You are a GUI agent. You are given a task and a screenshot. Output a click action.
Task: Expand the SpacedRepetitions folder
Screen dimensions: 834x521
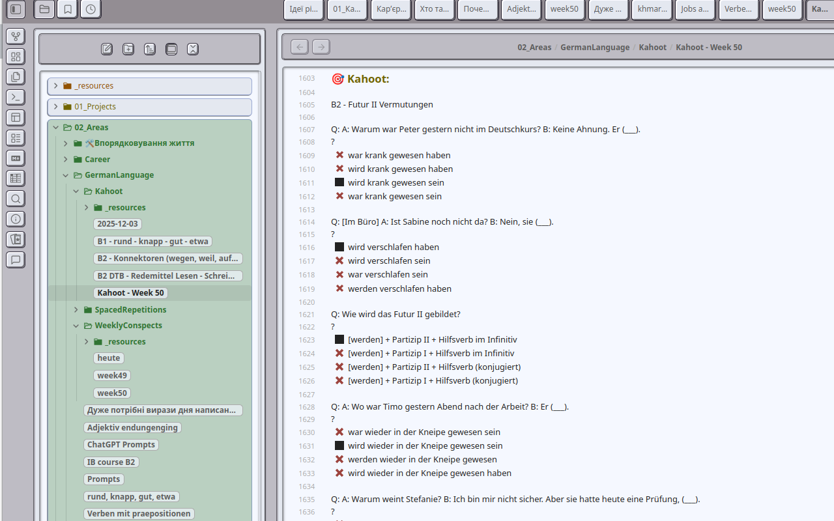(x=76, y=310)
